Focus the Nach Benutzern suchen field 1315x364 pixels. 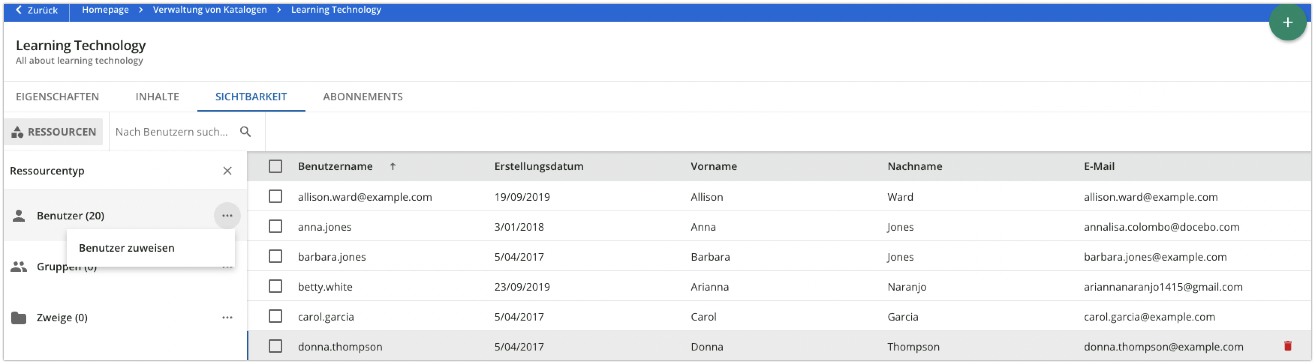pyautogui.click(x=172, y=132)
